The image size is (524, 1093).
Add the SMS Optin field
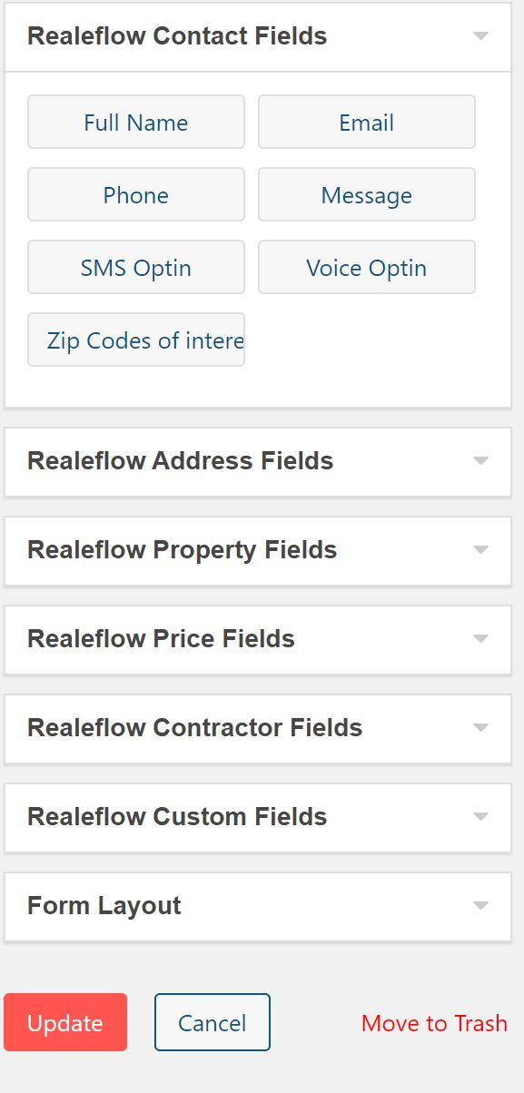(136, 267)
